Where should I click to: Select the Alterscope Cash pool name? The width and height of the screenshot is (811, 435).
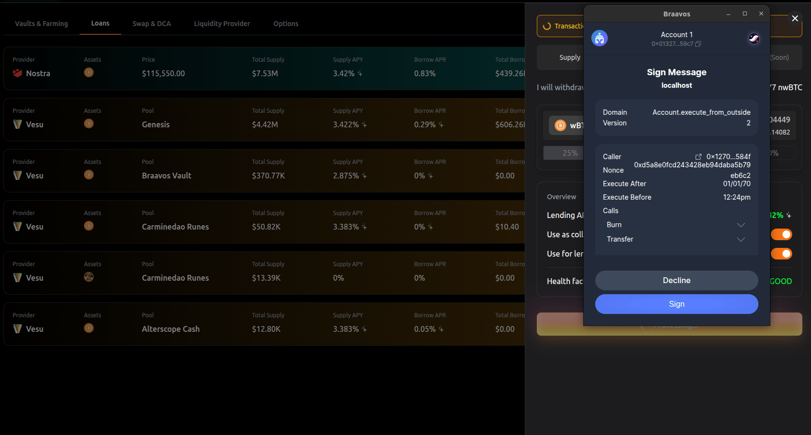click(x=171, y=329)
